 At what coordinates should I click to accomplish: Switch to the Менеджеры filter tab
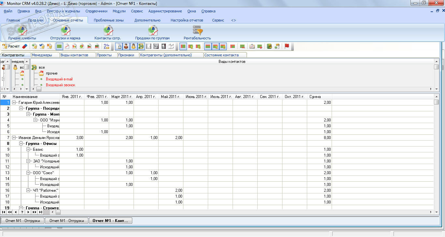pos(42,55)
